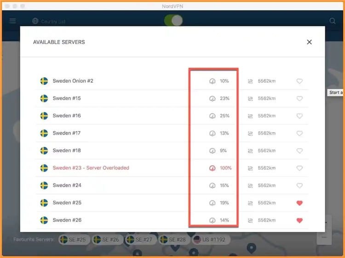345x258 pixels.
Task: Click the Swedish flag beside Sweden #15
Action: [x=44, y=98]
